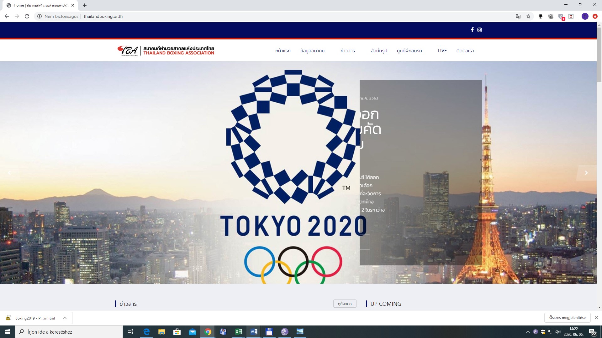This screenshot has height=338, width=602.
Task: Click the red Chrome update arrow icon
Action: point(595,16)
